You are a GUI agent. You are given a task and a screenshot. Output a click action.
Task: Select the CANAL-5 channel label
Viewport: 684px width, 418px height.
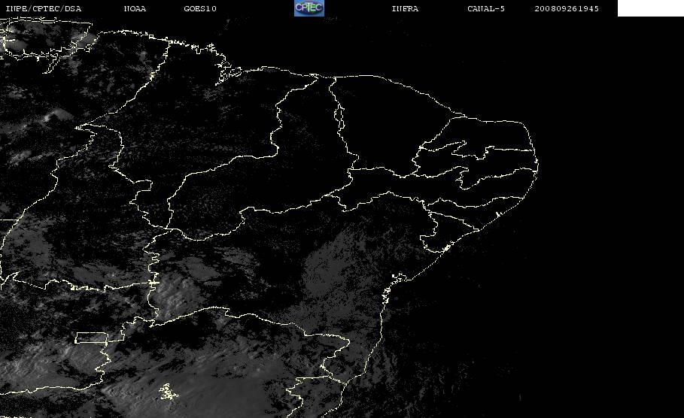pyautogui.click(x=486, y=8)
